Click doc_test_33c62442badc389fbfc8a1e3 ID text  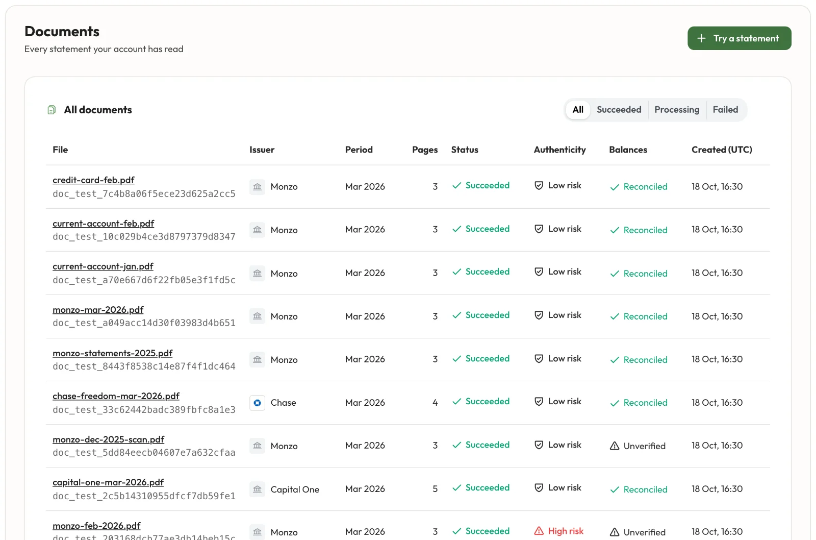[x=144, y=410]
